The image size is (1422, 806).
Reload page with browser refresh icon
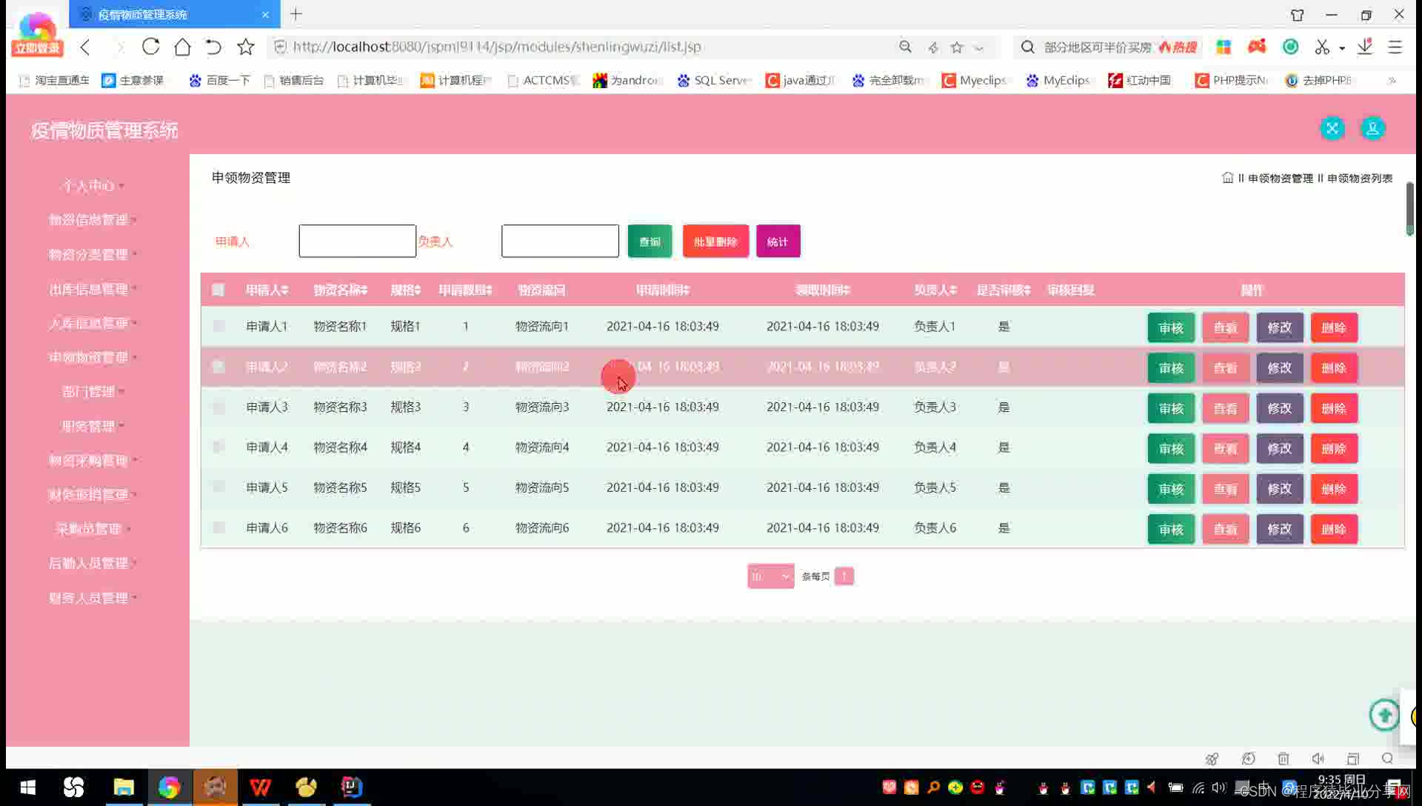pos(150,47)
